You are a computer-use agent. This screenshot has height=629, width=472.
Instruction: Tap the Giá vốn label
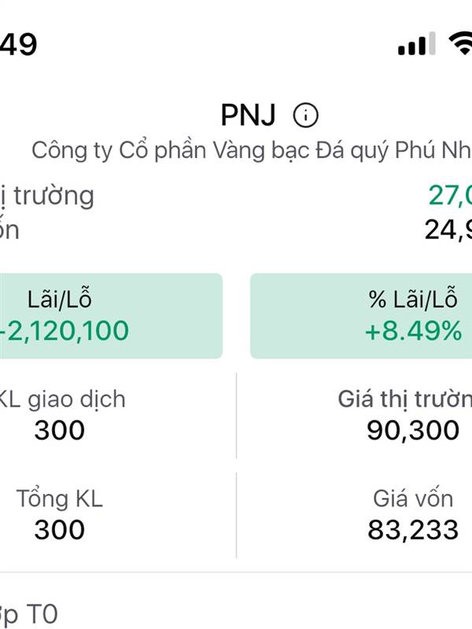pos(413,499)
